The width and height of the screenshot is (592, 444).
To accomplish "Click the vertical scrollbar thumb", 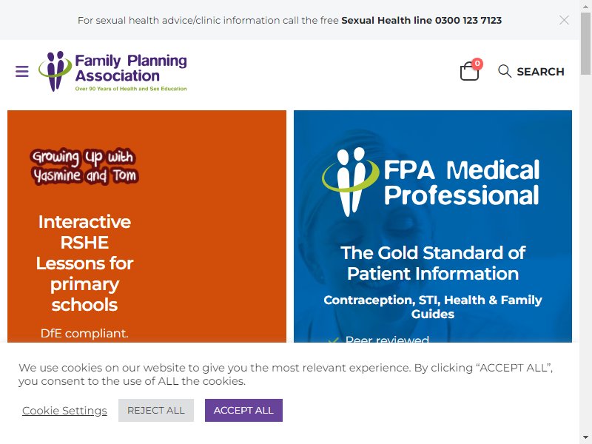I will point(585,44).
